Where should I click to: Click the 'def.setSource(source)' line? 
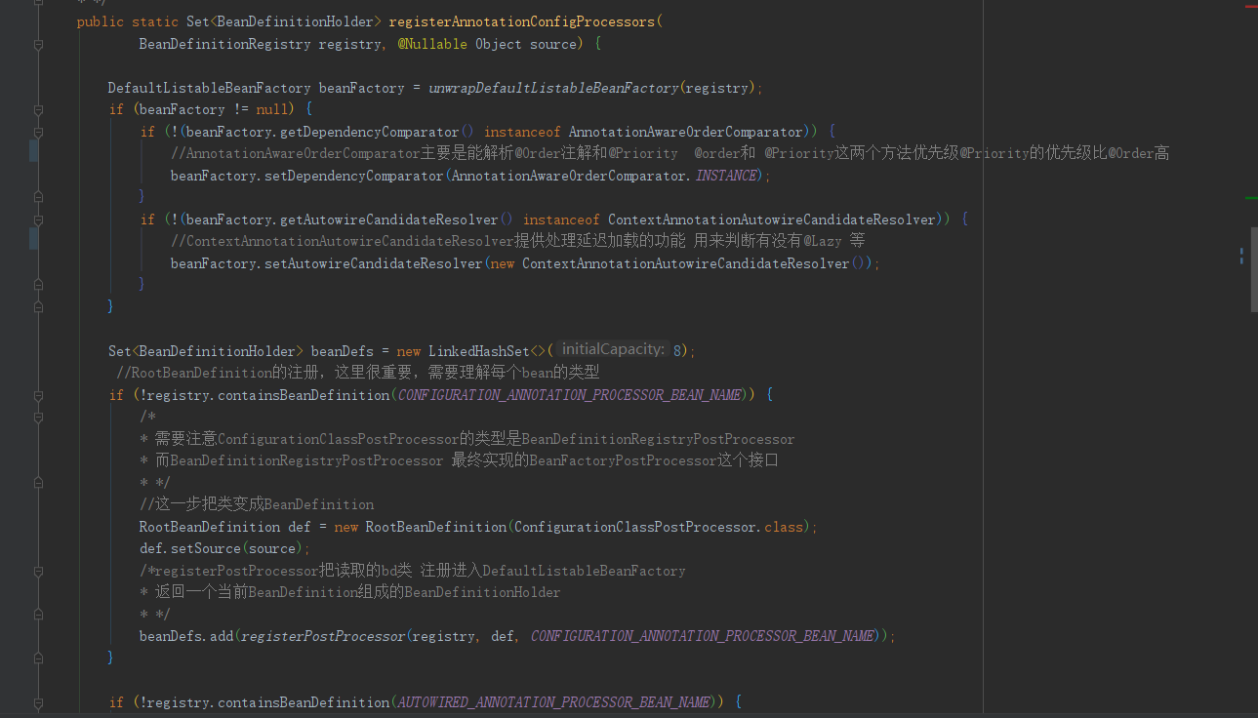tap(224, 548)
